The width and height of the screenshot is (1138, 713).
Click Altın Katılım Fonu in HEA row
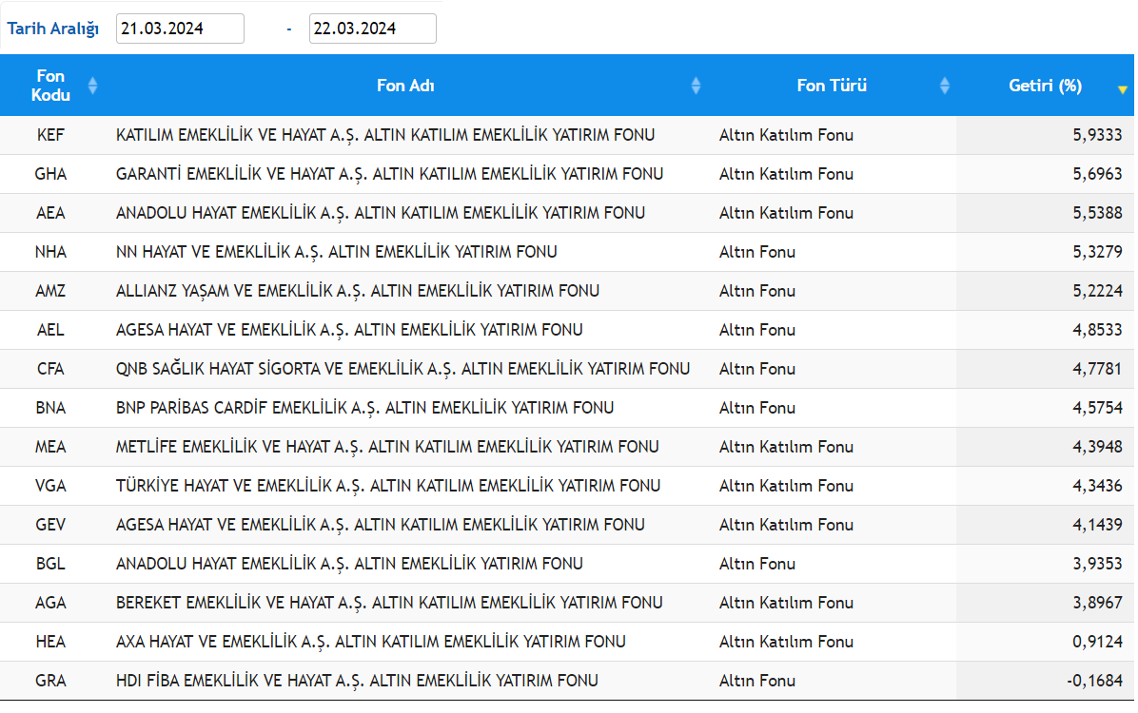coord(786,642)
